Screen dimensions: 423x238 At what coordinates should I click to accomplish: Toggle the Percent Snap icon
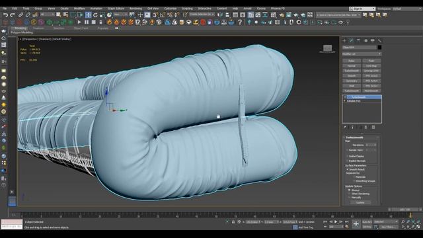click(x=170, y=15)
